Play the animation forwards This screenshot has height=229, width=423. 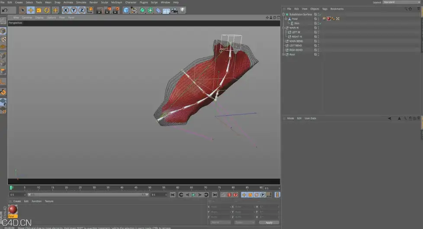point(193,195)
